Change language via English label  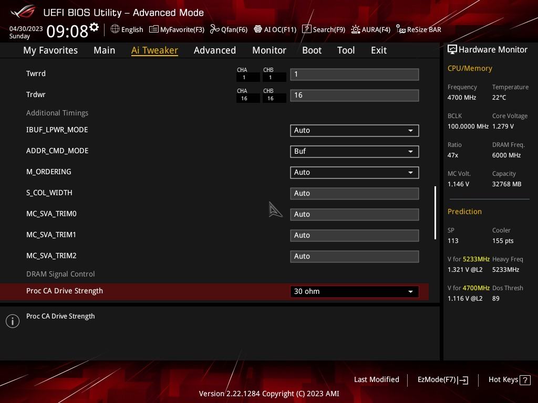pyautogui.click(x=132, y=29)
